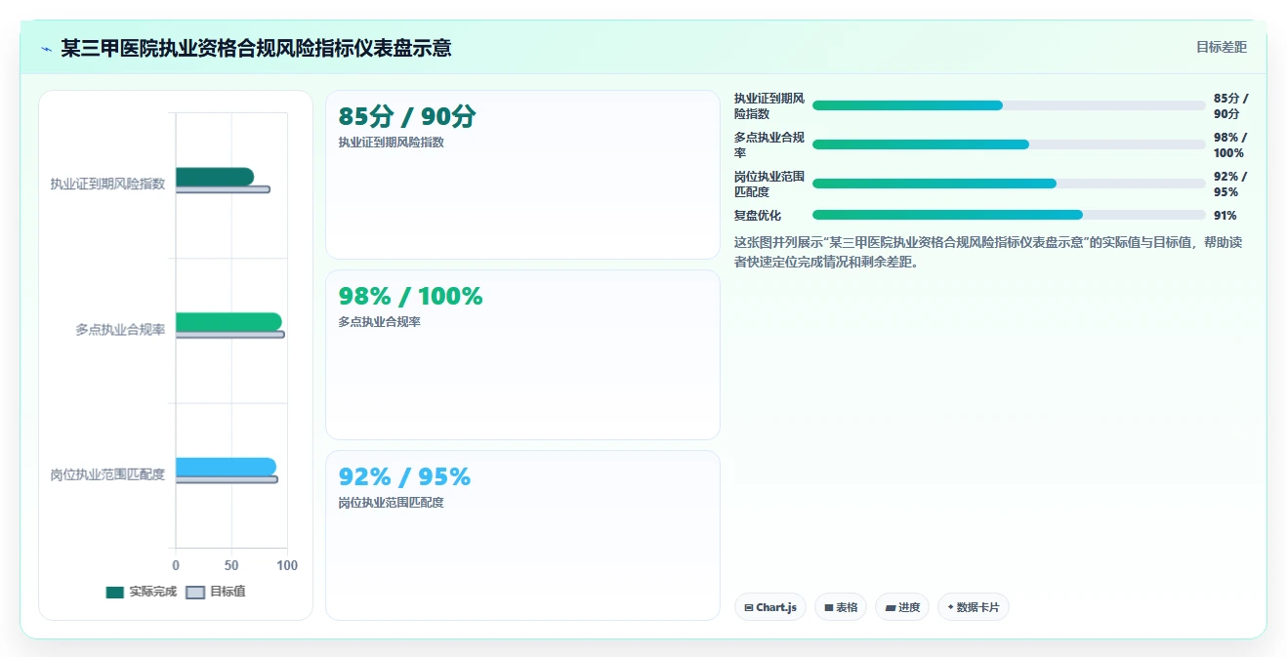Click the 岗位执业范围匹配度 progress bar in the list
Viewport: 1287px width, 657px height.
tap(1009, 184)
